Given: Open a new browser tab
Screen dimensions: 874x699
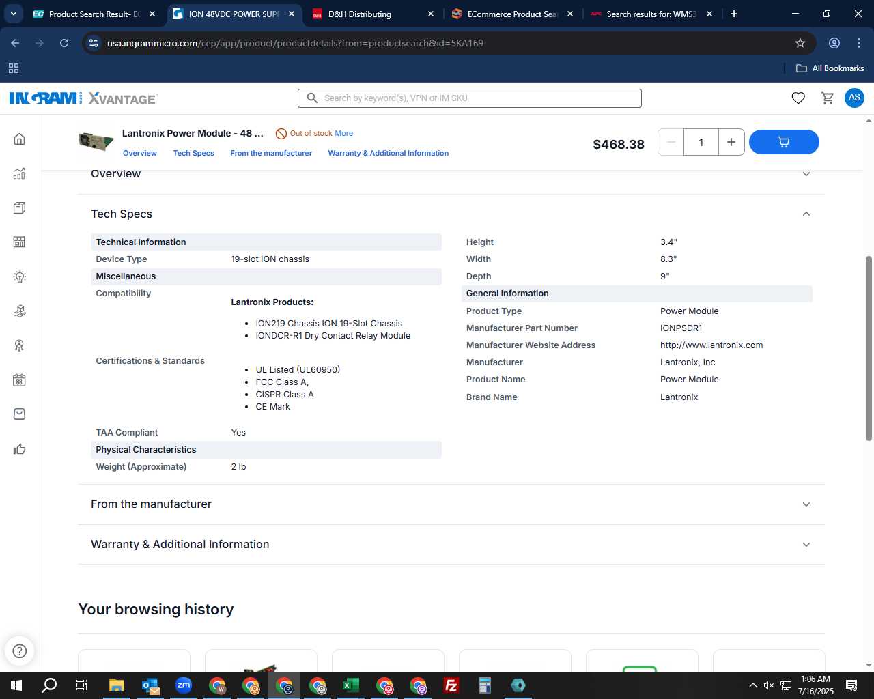Looking at the screenshot, I should [x=734, y=14].
